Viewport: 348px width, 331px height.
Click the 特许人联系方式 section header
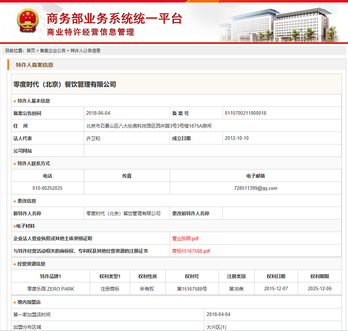pos(34,163)
